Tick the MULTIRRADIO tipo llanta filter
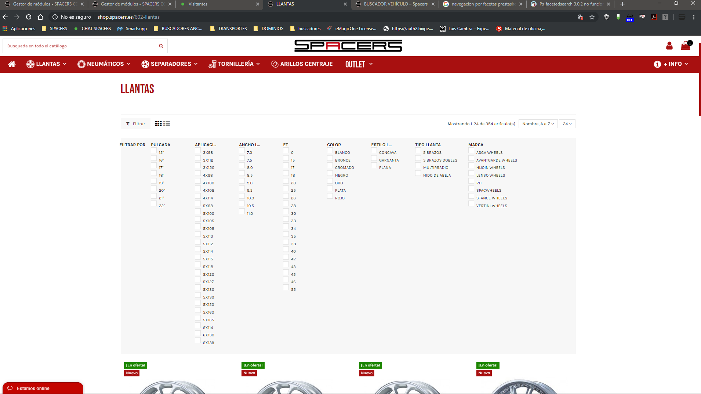Viewport: 701px width, 394px height. (x=418, y=166)
